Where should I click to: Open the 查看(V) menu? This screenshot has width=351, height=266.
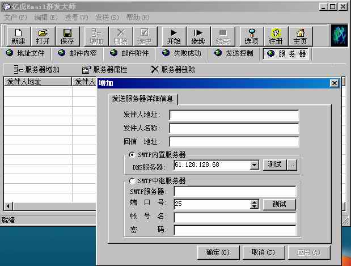[77, 18]
